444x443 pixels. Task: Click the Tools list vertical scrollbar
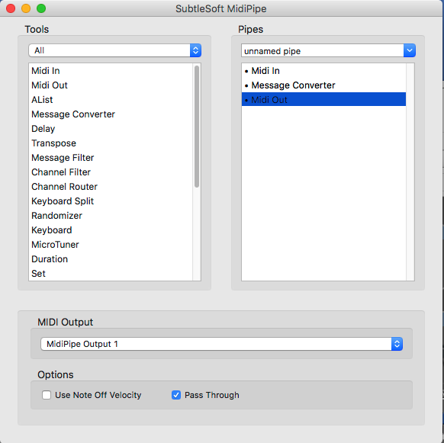pyautogui.click(x=197, y=127)
